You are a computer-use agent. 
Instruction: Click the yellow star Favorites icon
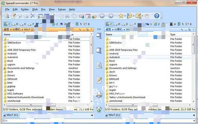pyautogui.click(x=121, y=16)
